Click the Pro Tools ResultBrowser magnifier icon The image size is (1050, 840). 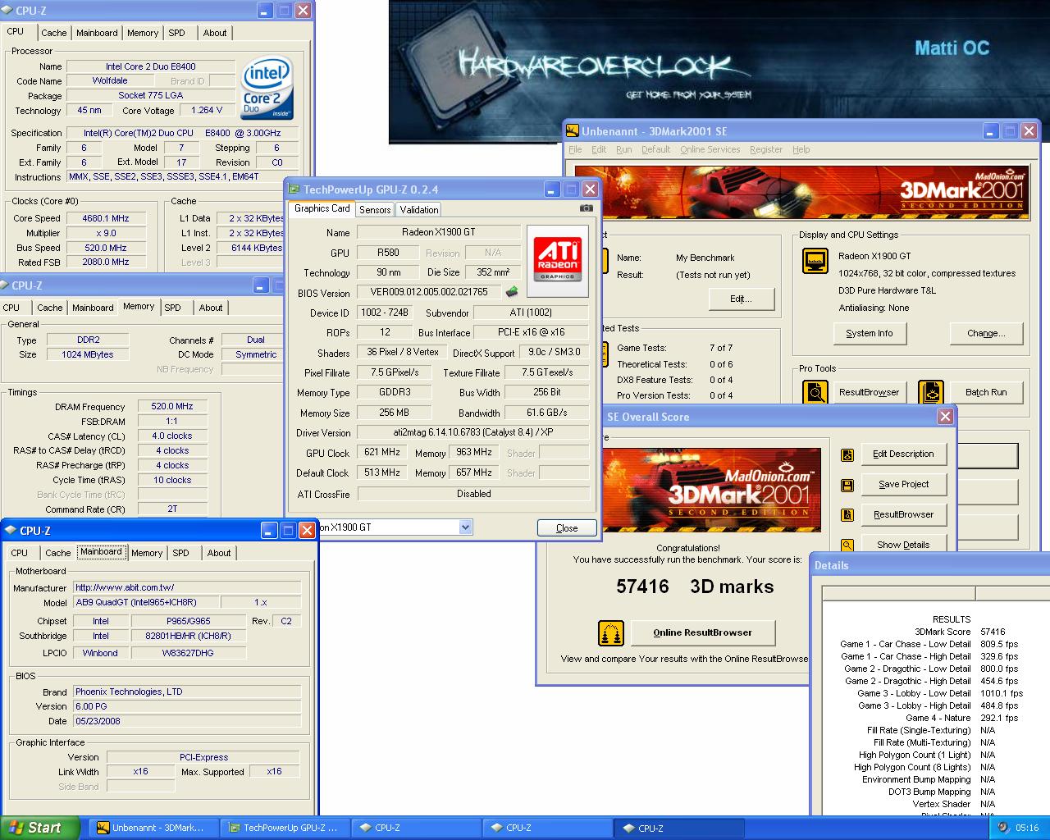coord(815,392)
